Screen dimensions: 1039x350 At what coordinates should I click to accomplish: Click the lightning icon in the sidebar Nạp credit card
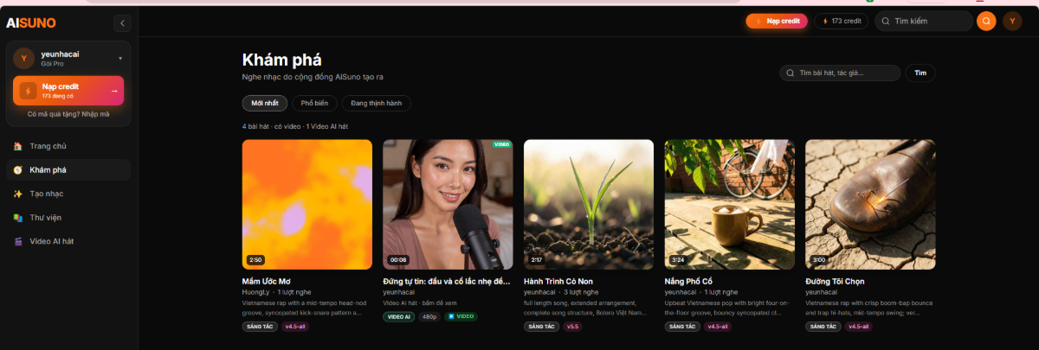pyautogui.click(x=27, y=91)
